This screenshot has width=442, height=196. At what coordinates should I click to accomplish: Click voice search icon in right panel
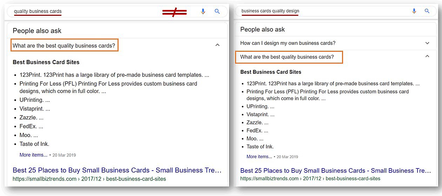point(414,11)
